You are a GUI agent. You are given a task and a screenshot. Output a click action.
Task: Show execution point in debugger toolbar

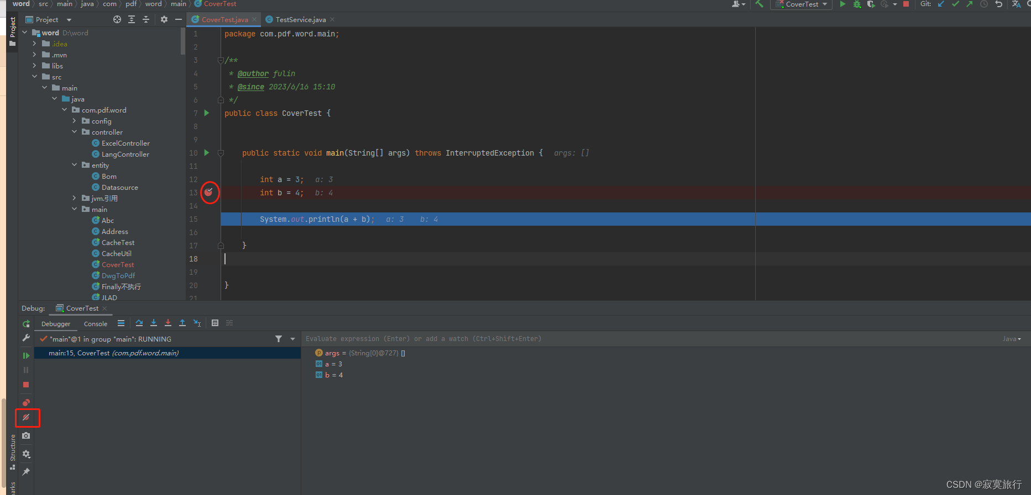(x=121, y=323)
